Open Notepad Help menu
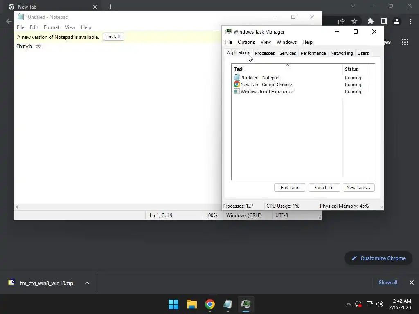Image resolution: width=419 pixels, height=314 pixels. 86,27
